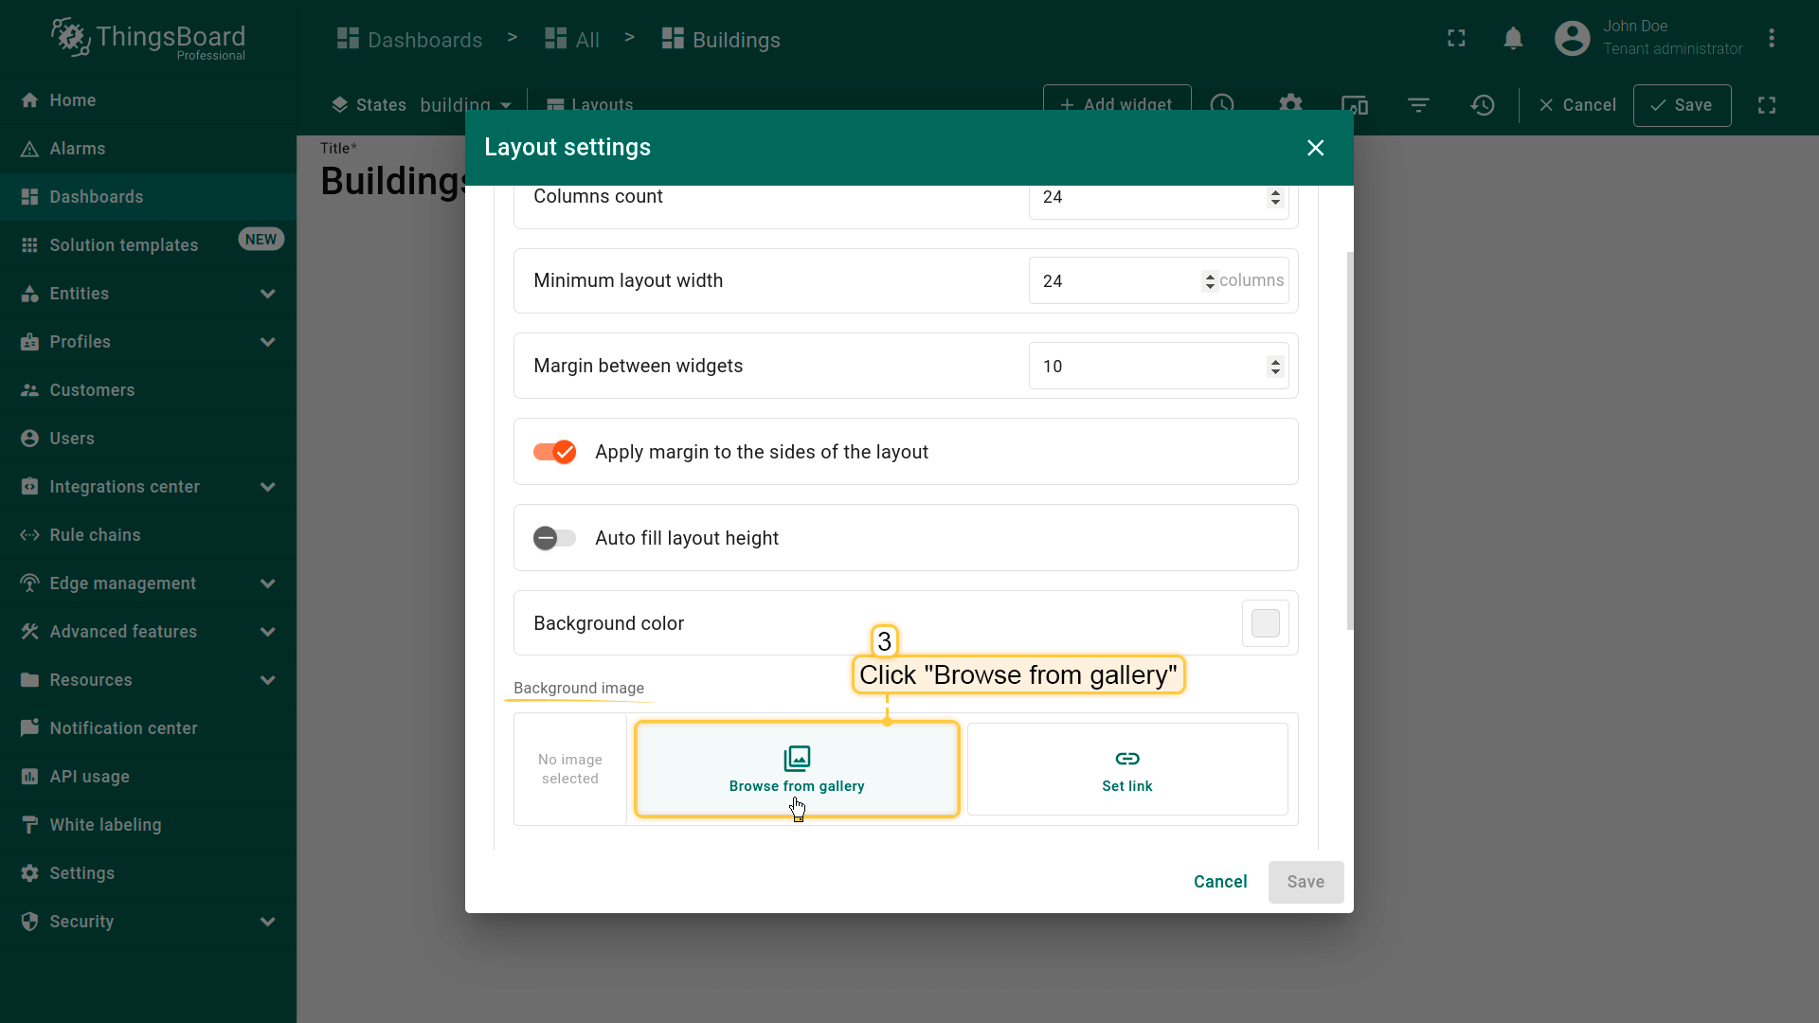Toggle fullscreen icon in the top bar
This screenshot has height=1023, width=1819.
point(1456,39)
